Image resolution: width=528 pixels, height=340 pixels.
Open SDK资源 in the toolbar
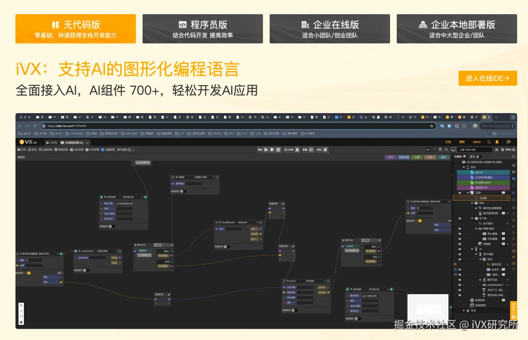tap(77, 149)
